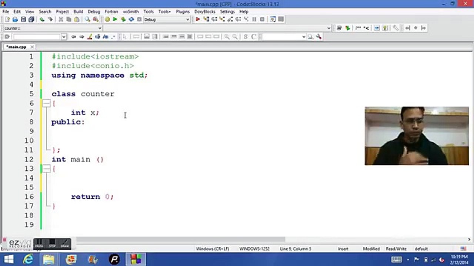Click 'WINDOWS-1252' encoding in status bar
The image size is (474, 266).
point(254,249)
